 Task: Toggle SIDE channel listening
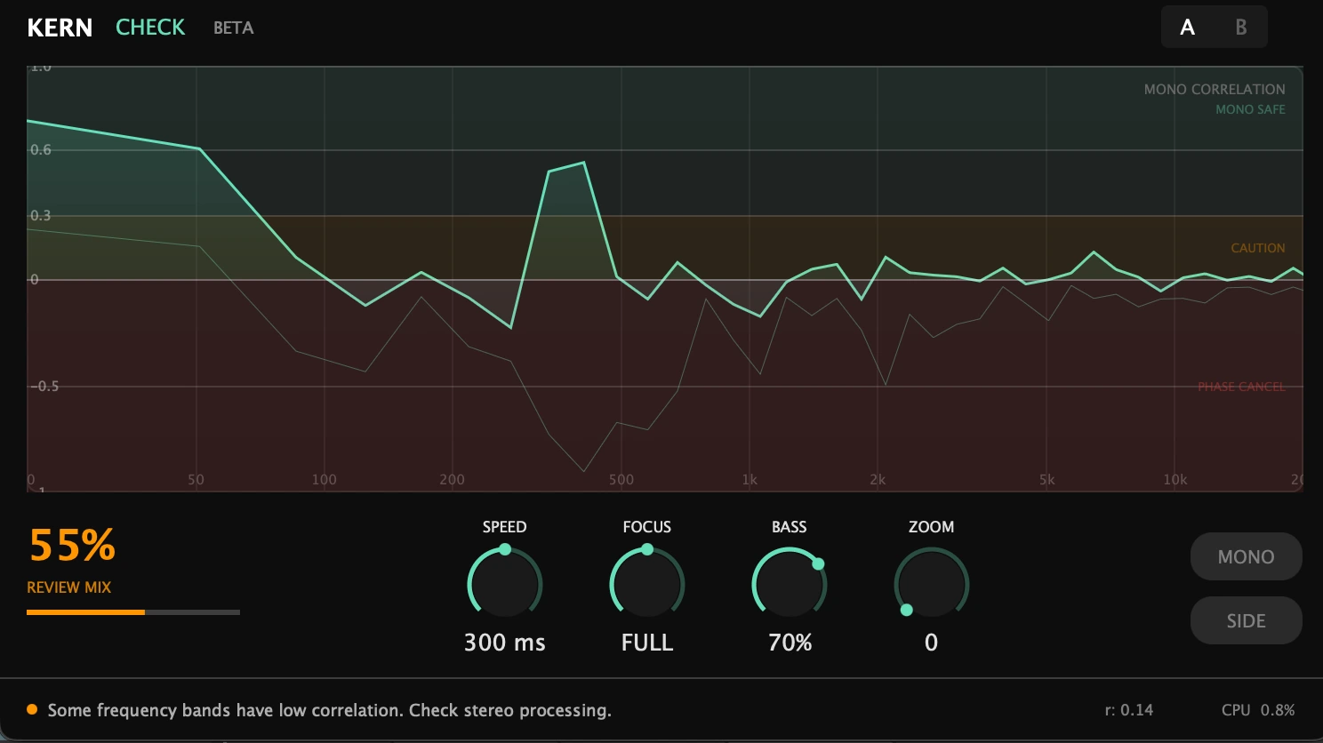pos(1246,620)
